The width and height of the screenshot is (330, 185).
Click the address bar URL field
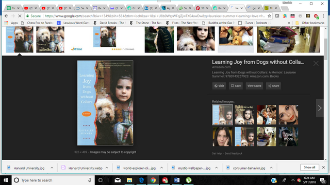(x=155, y=16)
